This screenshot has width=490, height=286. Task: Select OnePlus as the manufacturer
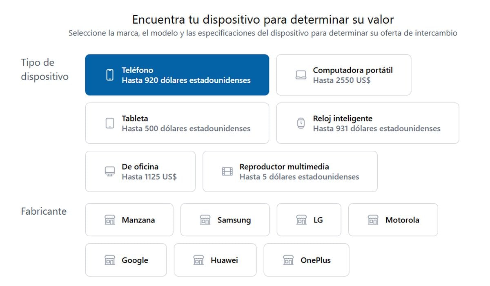point(306,260)
